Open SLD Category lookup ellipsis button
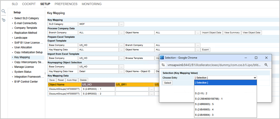 pyautogui.click(x=122, y=24)
